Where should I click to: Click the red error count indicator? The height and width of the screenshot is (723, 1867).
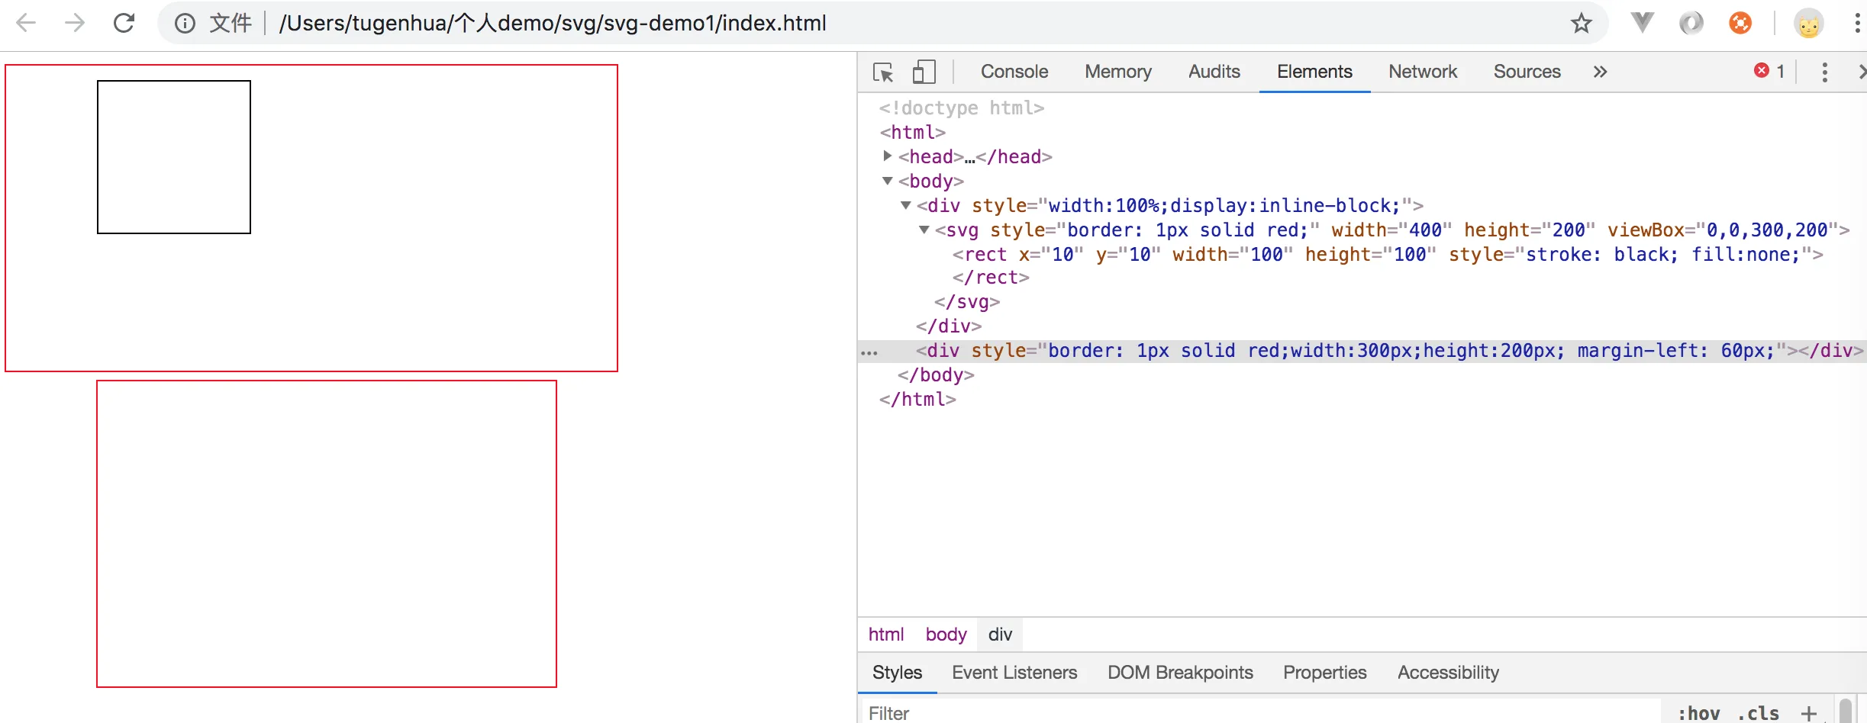click(x=1769, y=71)
